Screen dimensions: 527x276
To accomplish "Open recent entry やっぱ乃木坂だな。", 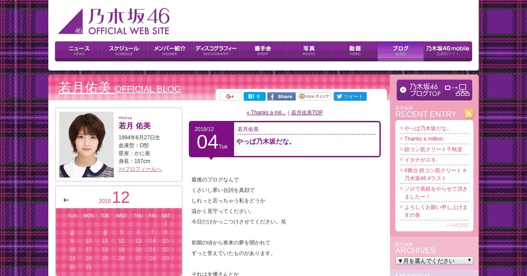I will coord(427,128).
